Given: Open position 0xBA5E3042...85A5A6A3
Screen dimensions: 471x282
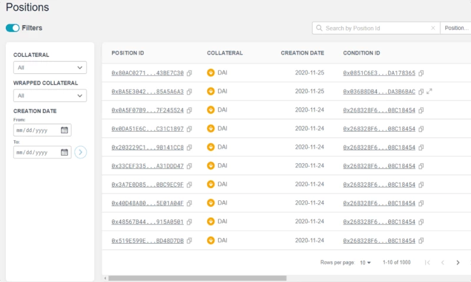Looking at the screenshot, I should pos(148,92).
